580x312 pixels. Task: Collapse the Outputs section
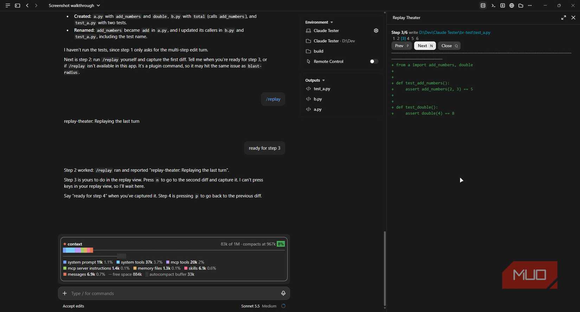point(315,80)
